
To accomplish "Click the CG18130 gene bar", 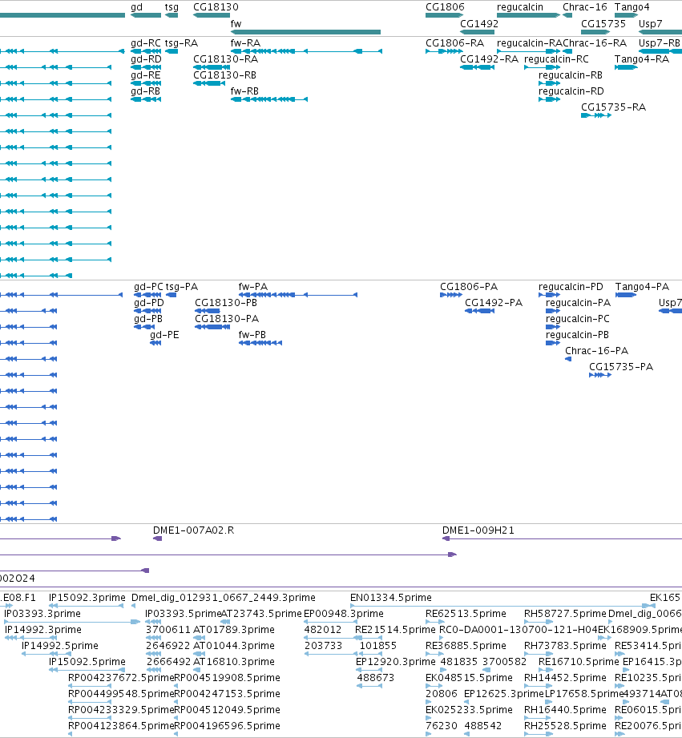I will pos(212,15).
